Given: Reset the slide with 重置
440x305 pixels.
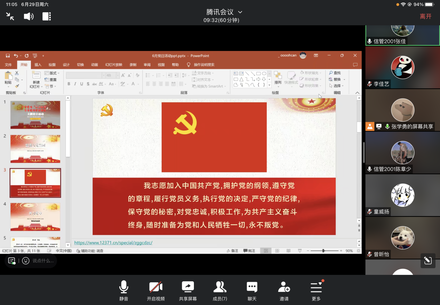Looking at the screenshot, I should point(50,79).
